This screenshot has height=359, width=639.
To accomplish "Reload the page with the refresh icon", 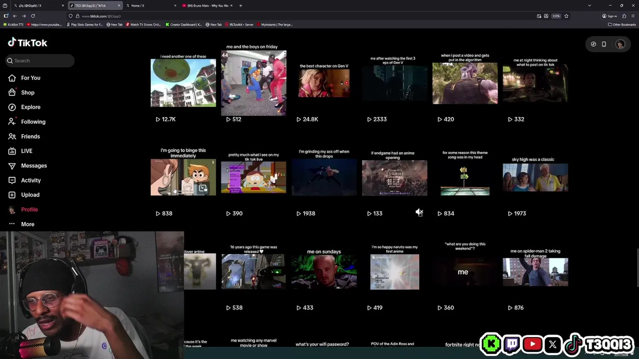I will (x=33, y=16).
